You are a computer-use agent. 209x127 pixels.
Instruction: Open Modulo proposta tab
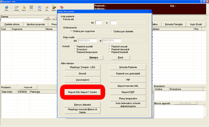pos(36,24)
